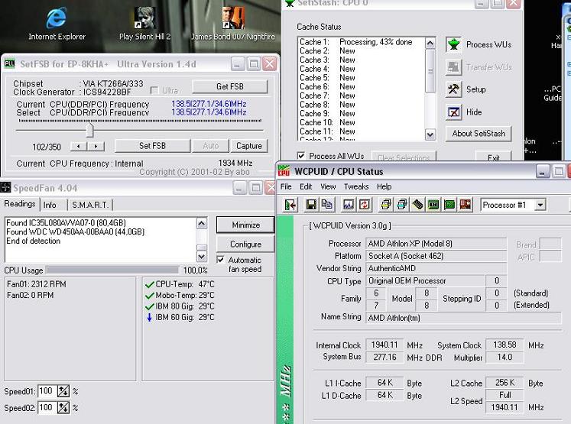This screenshot has width=571, height=424.
Task: Click the Get FSB button
Action: click(230, 86)
